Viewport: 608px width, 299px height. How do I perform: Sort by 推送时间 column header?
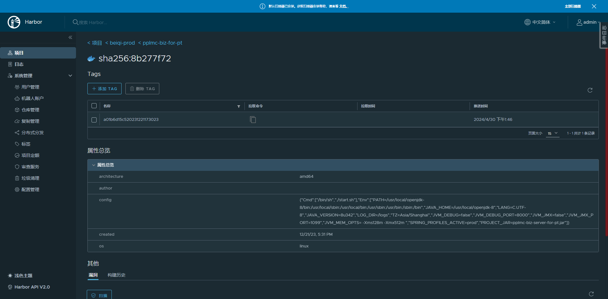(481, 106)
